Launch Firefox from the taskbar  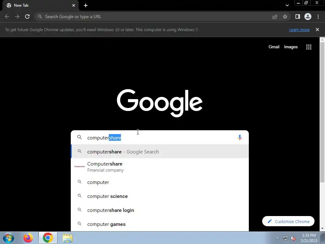pos(28,238)
